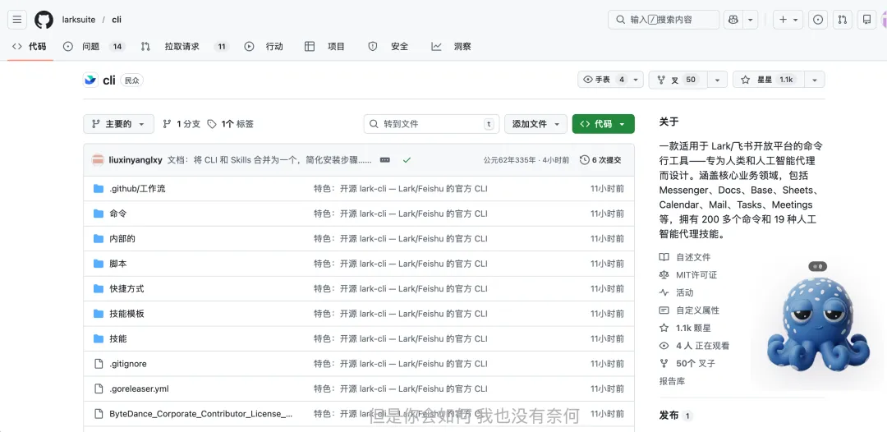This screenshot has width=887, height=432.
Task: Click the cli repository avatar logo
Action: pos(90,80)
